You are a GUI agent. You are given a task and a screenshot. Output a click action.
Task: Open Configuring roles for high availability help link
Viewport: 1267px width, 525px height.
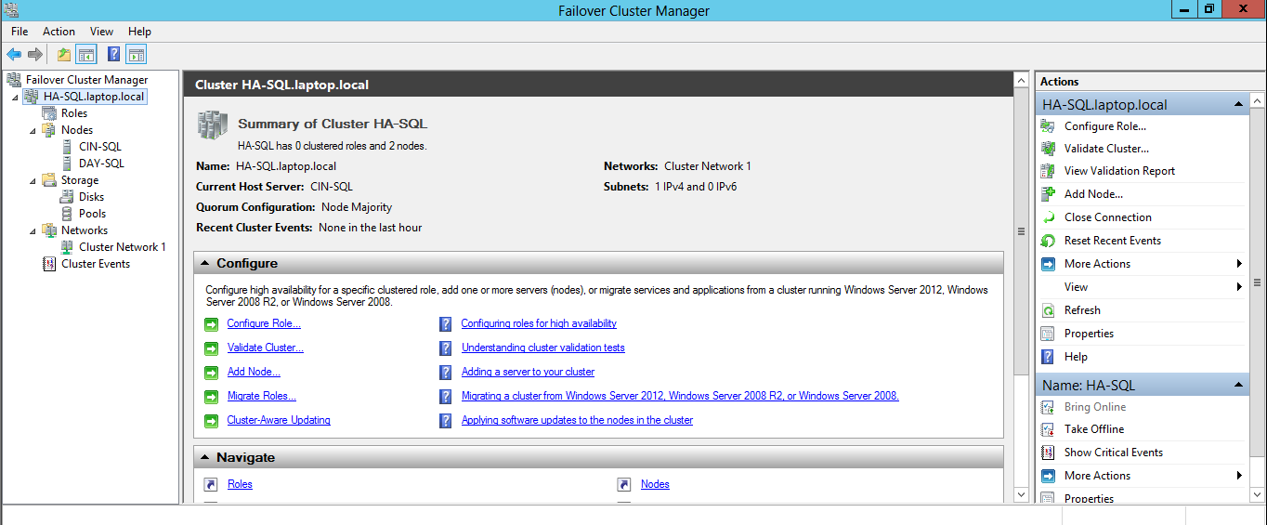pyautogui.click(x=539, y=323)
